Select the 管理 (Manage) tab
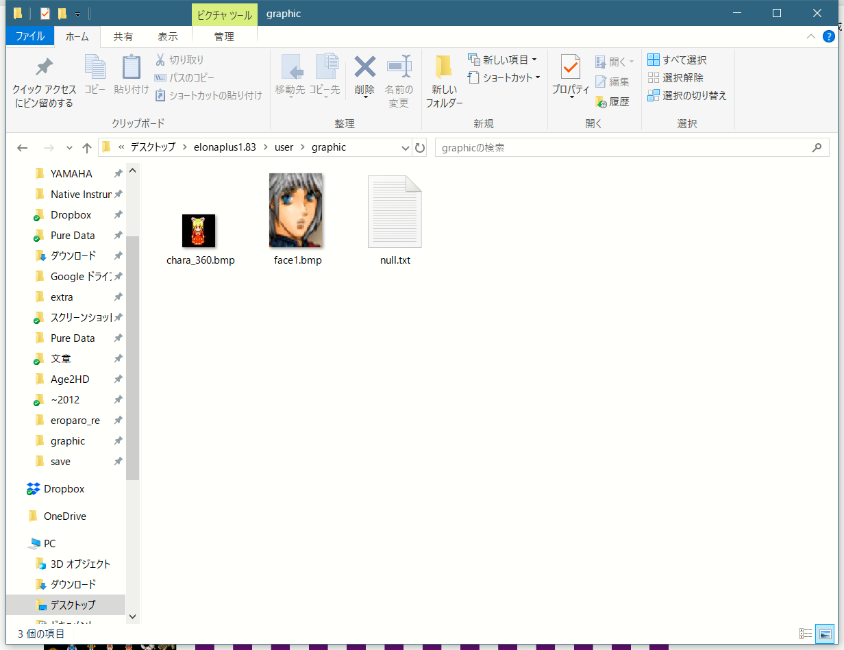This screenshot has height=650, width=844. tap(224, 37)
